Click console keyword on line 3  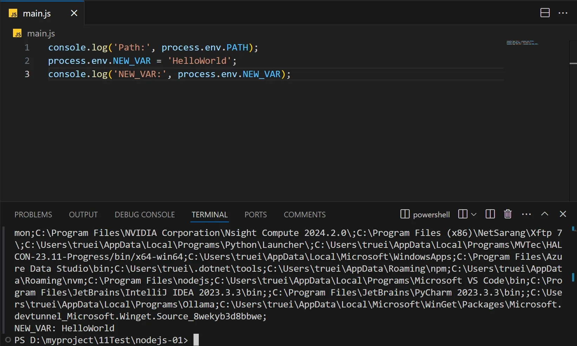tap(67, 74)
